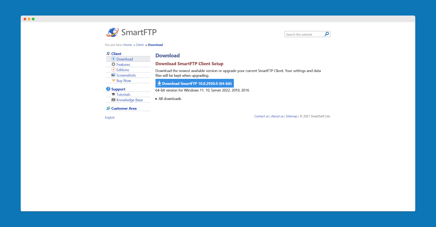The image size is (436, 227).
Task: Click the paragraph about upgrading SmartFTP Client
Action: 238,73
